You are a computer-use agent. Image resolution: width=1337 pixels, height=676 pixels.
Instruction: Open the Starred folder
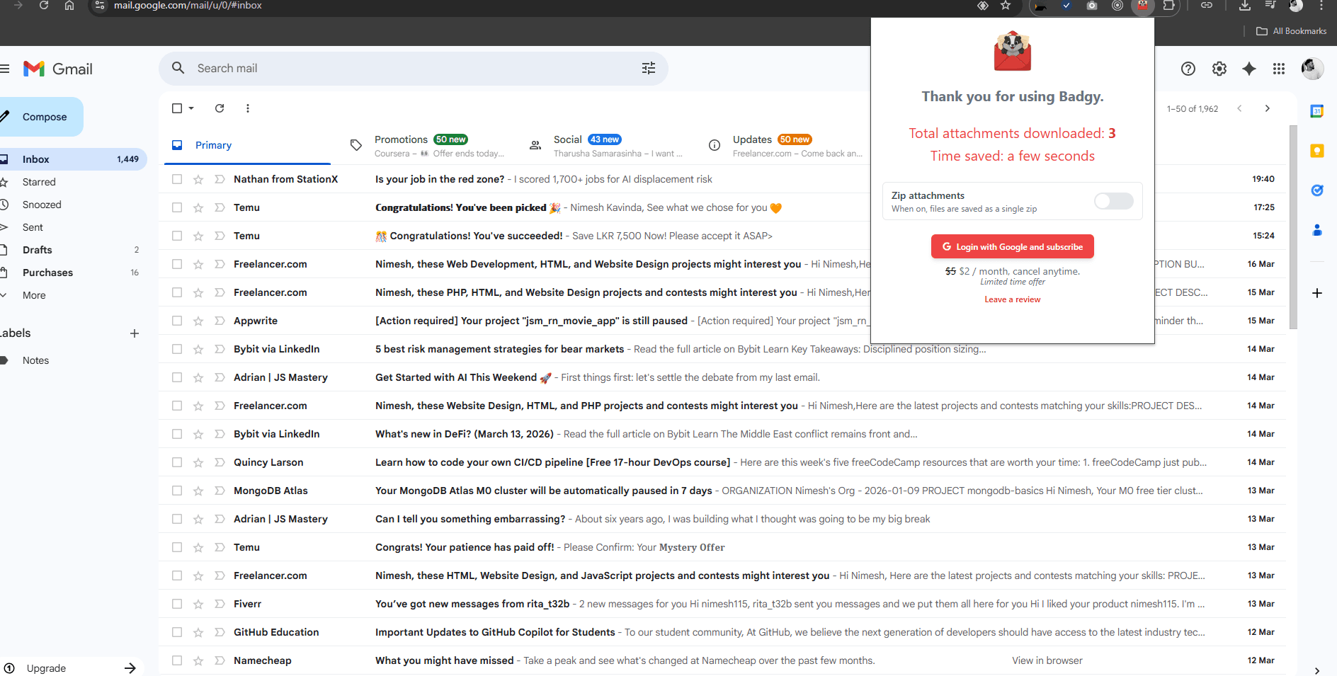[39, 182]
